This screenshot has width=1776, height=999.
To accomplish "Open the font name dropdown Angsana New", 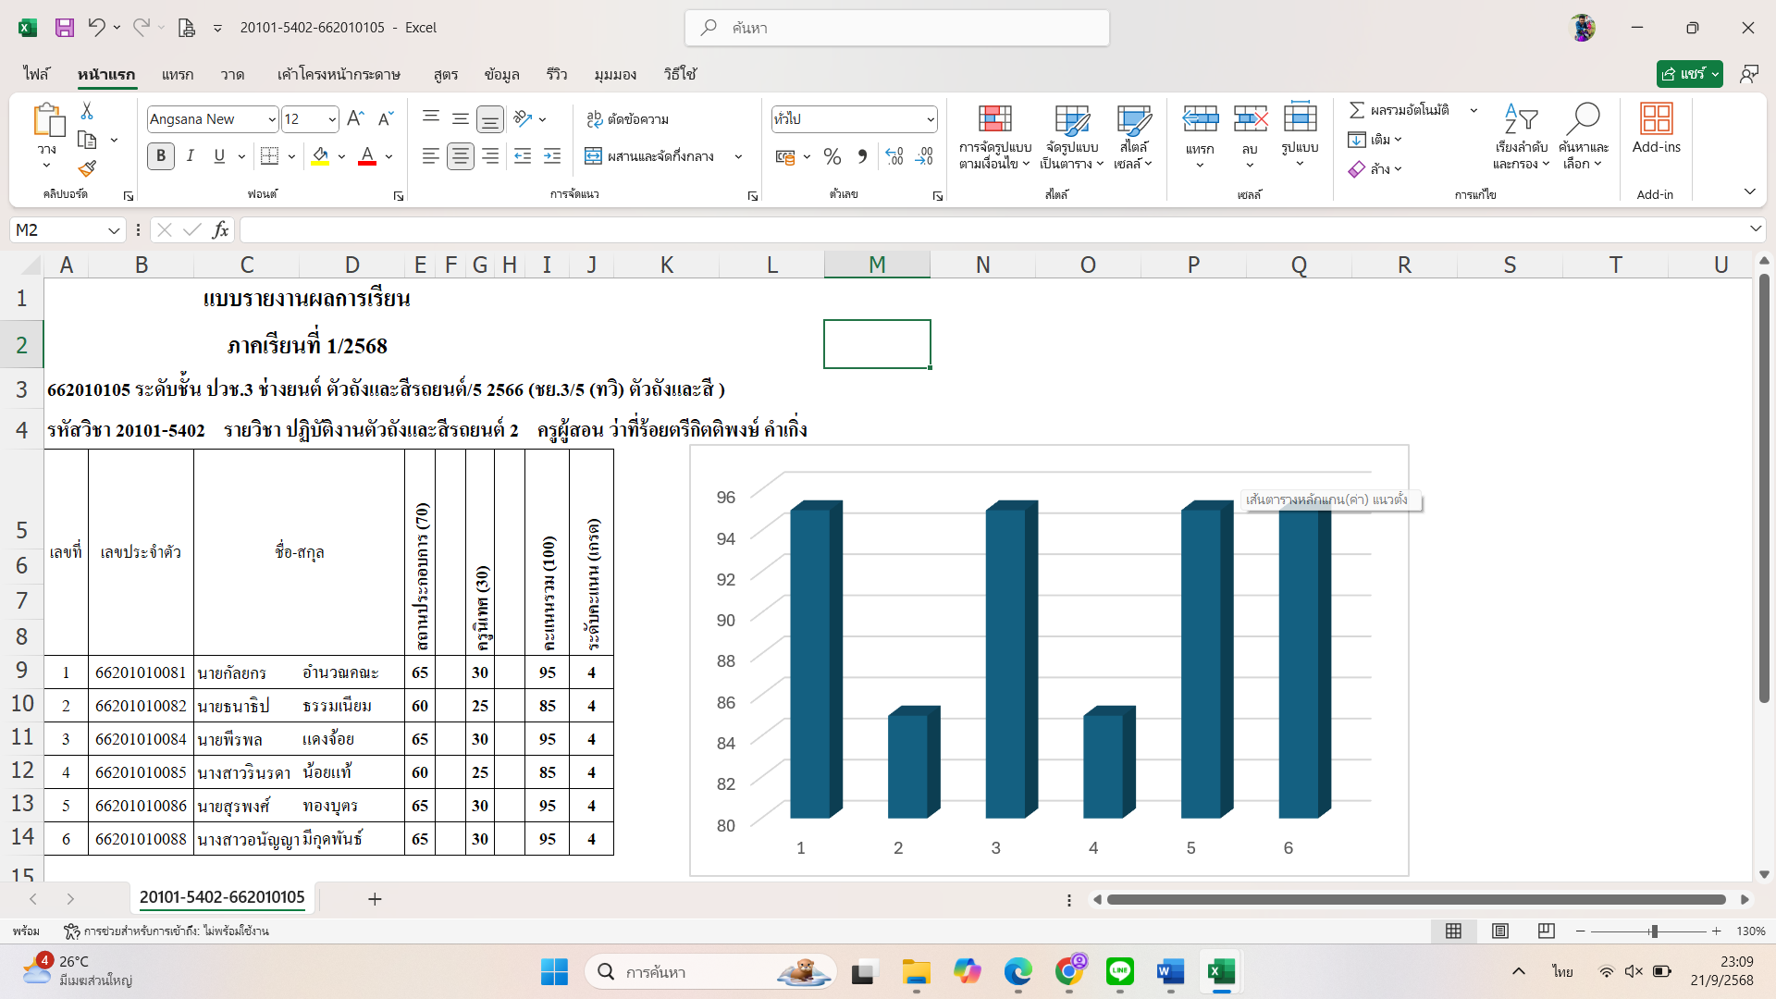I will click(272, 119).
